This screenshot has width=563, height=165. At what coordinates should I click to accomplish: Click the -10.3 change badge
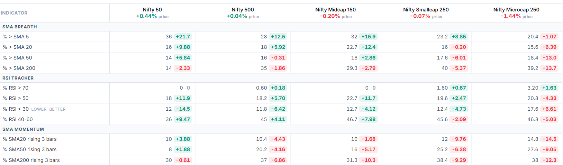tap(368, 160)
